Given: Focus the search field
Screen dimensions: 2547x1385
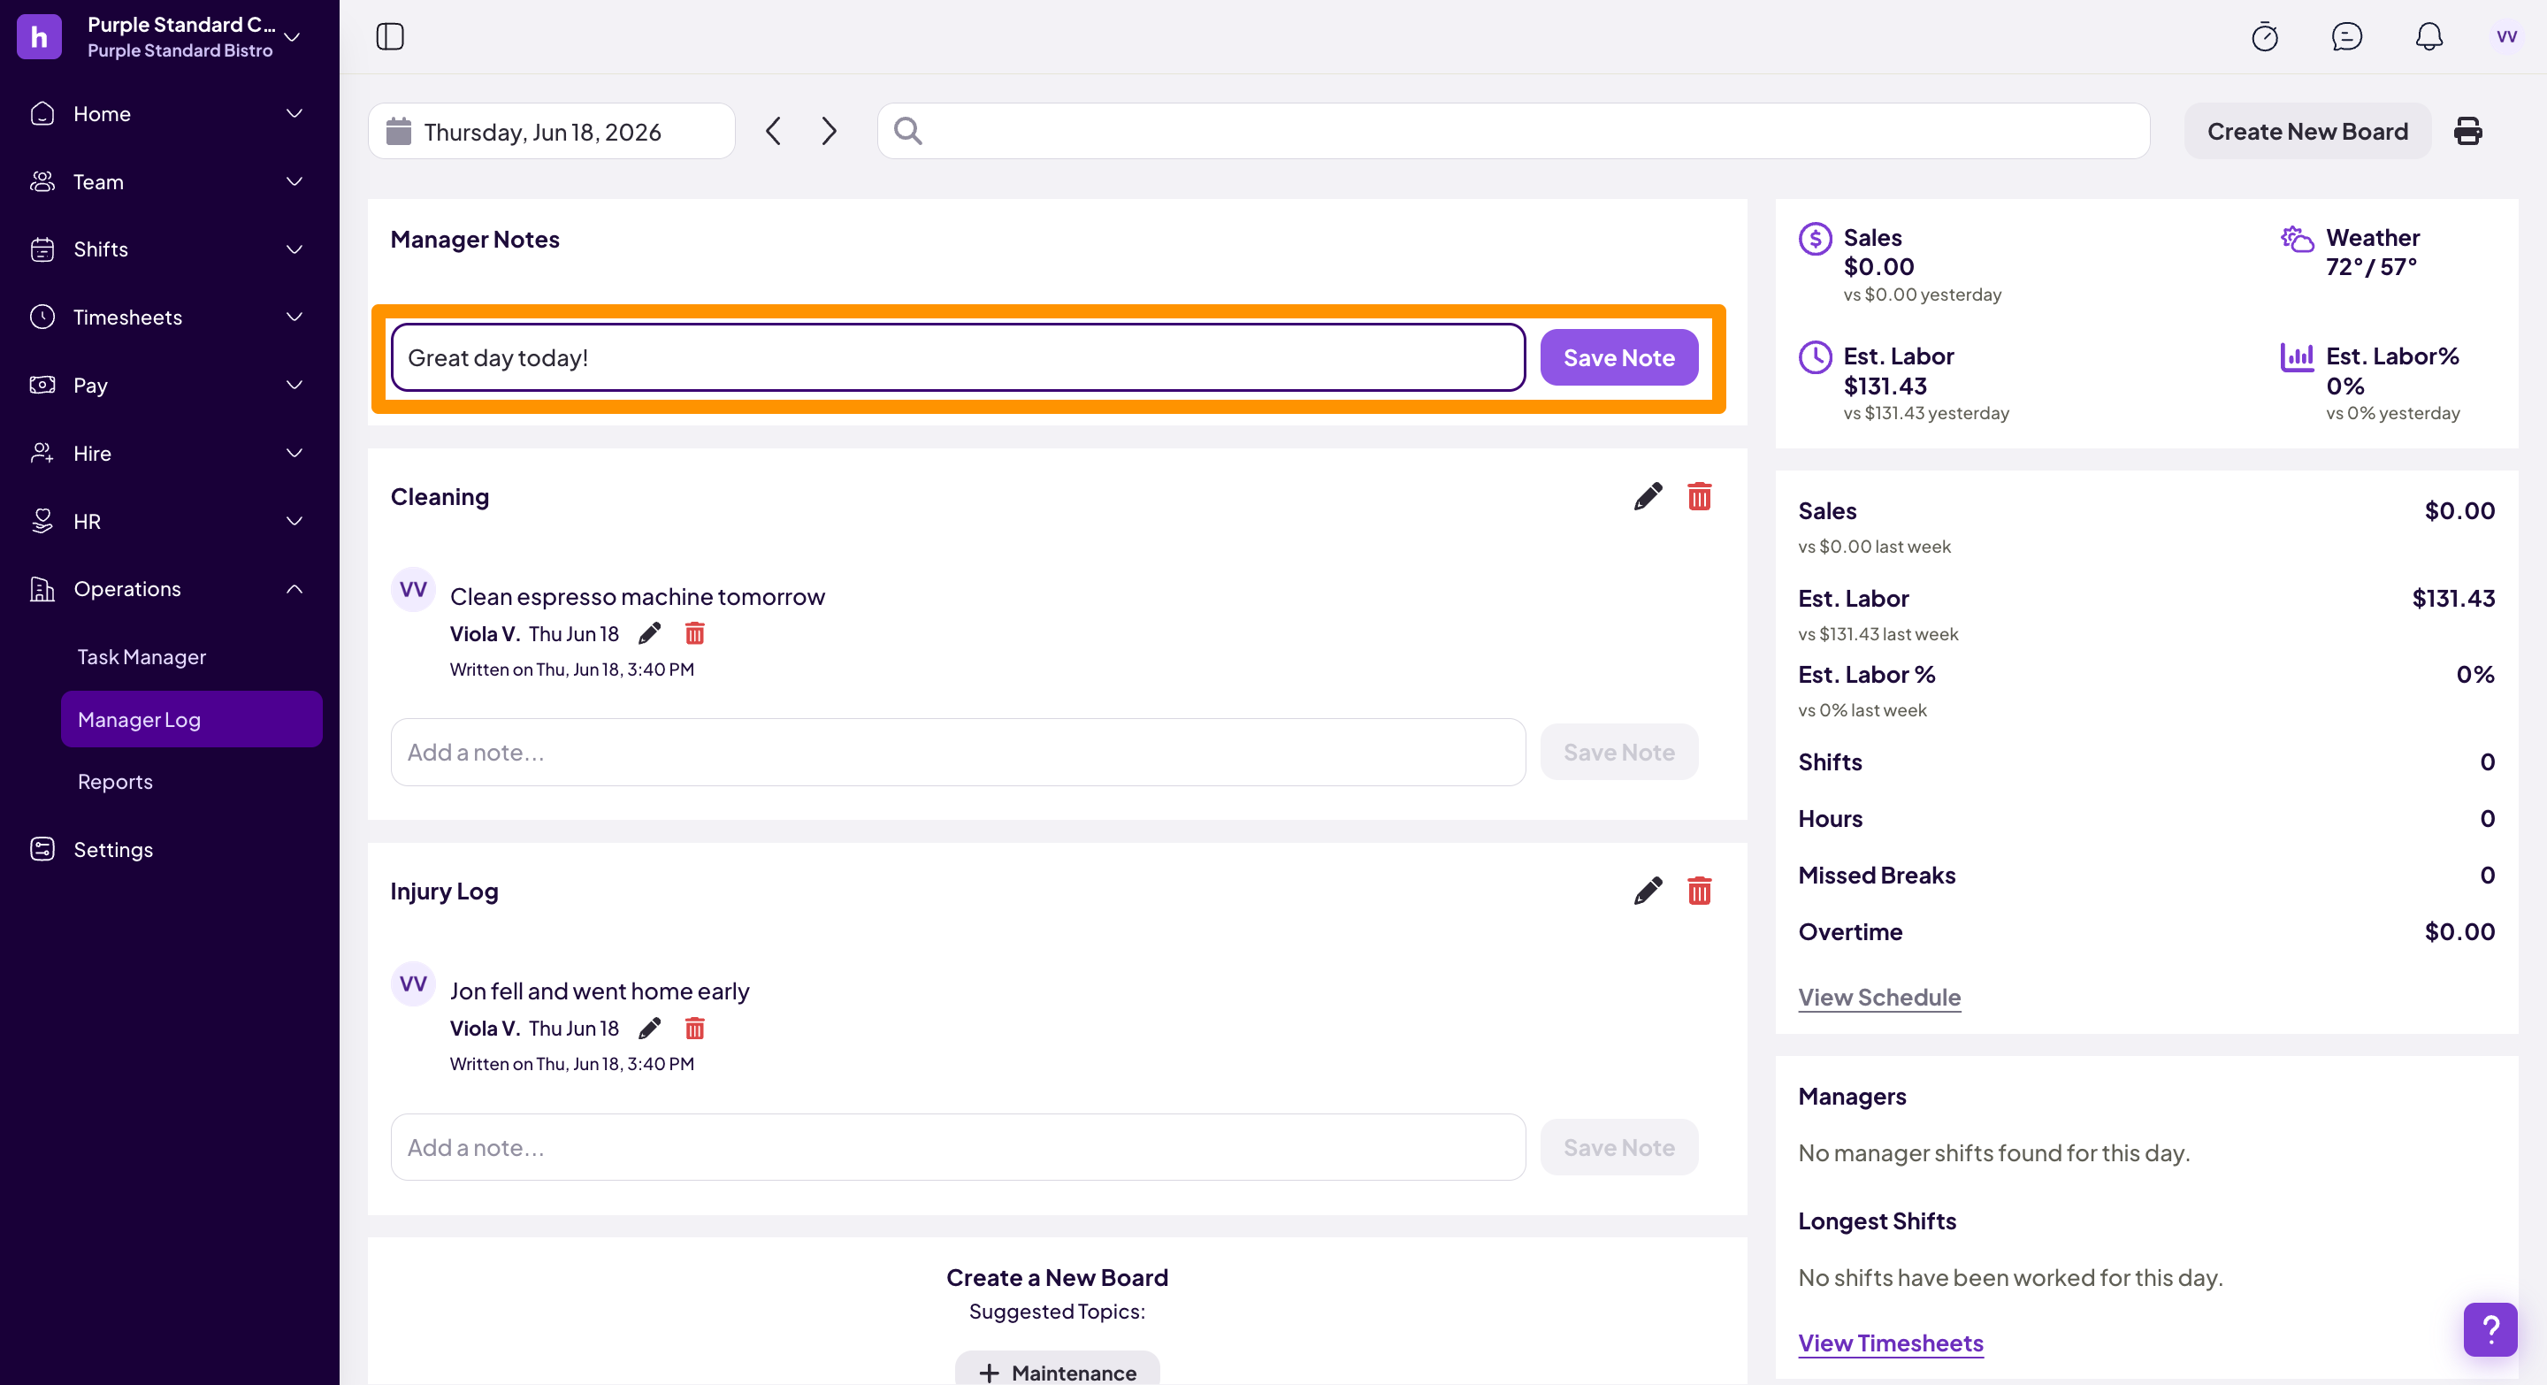Looking at the screenshot, I should pyautogui.click(x=1513, y=131).
